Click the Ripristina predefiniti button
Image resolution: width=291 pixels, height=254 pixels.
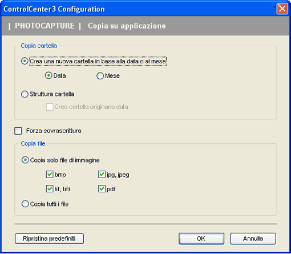point(49,239)
